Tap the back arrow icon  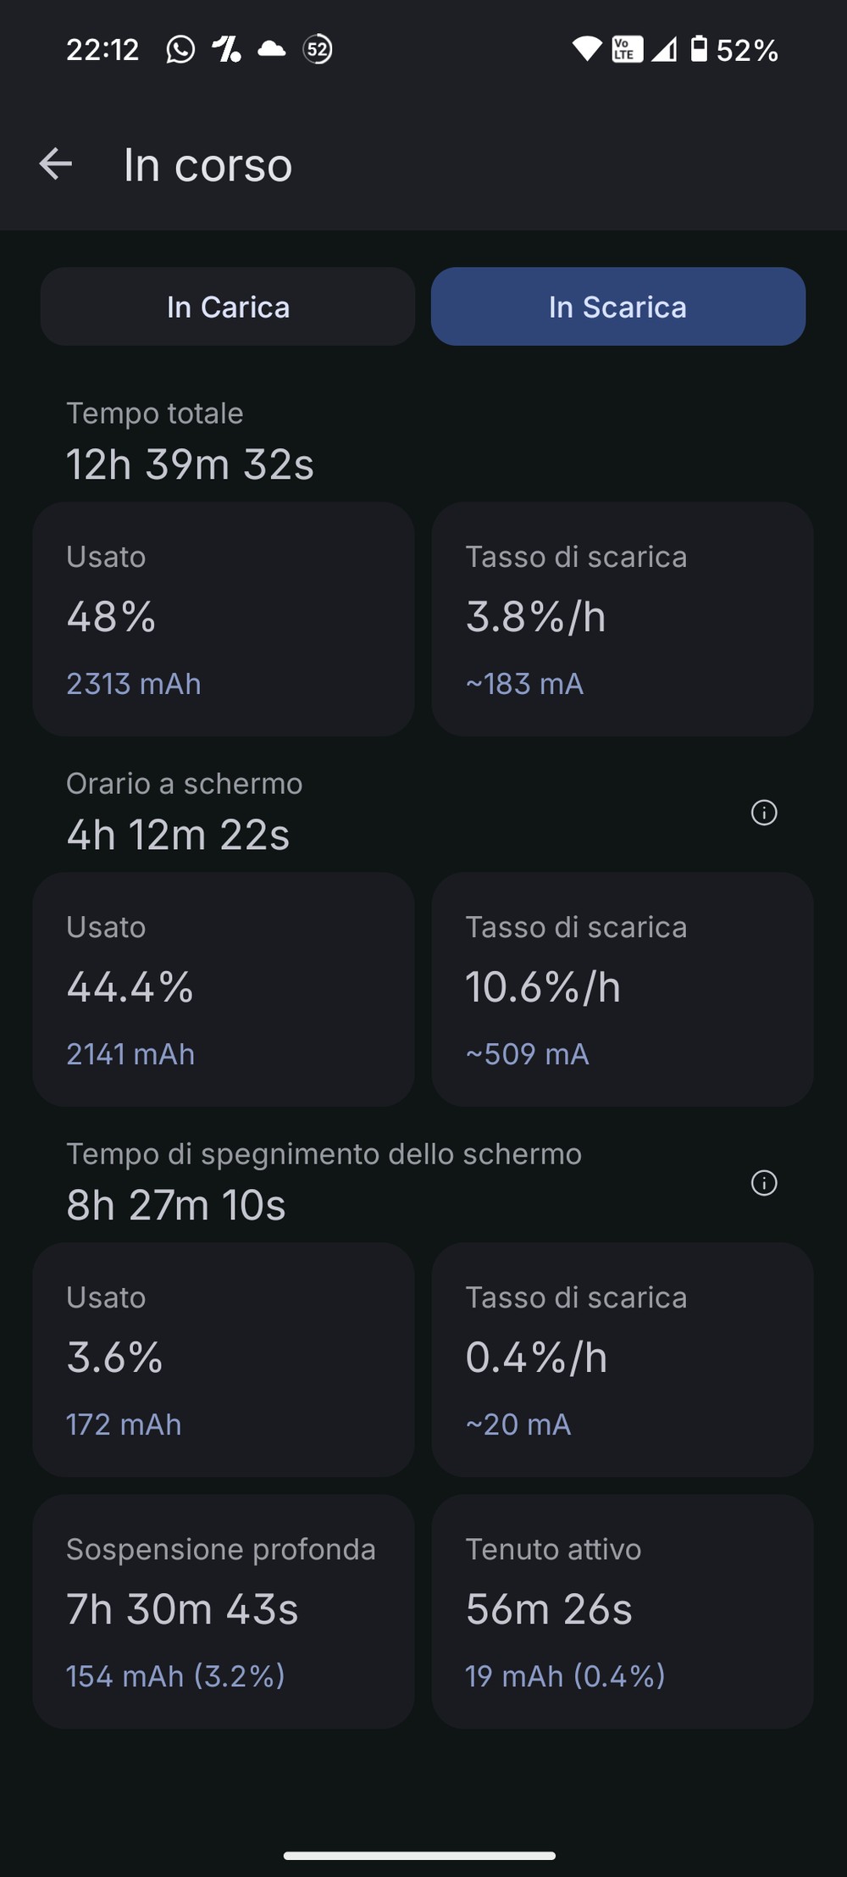tap(56, 164)
